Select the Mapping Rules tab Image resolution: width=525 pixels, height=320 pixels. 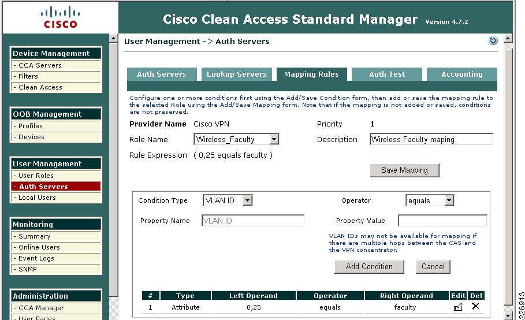tap(311, 75)
